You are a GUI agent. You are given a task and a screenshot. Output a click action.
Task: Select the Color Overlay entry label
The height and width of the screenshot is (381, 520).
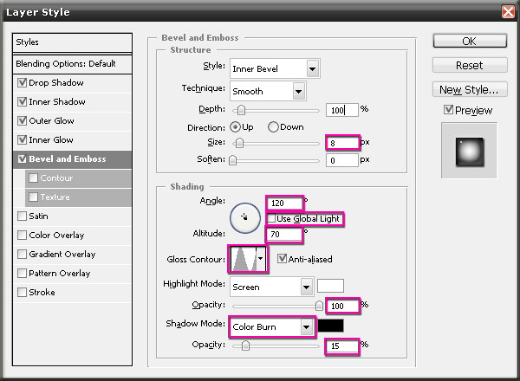coord(56,236)
